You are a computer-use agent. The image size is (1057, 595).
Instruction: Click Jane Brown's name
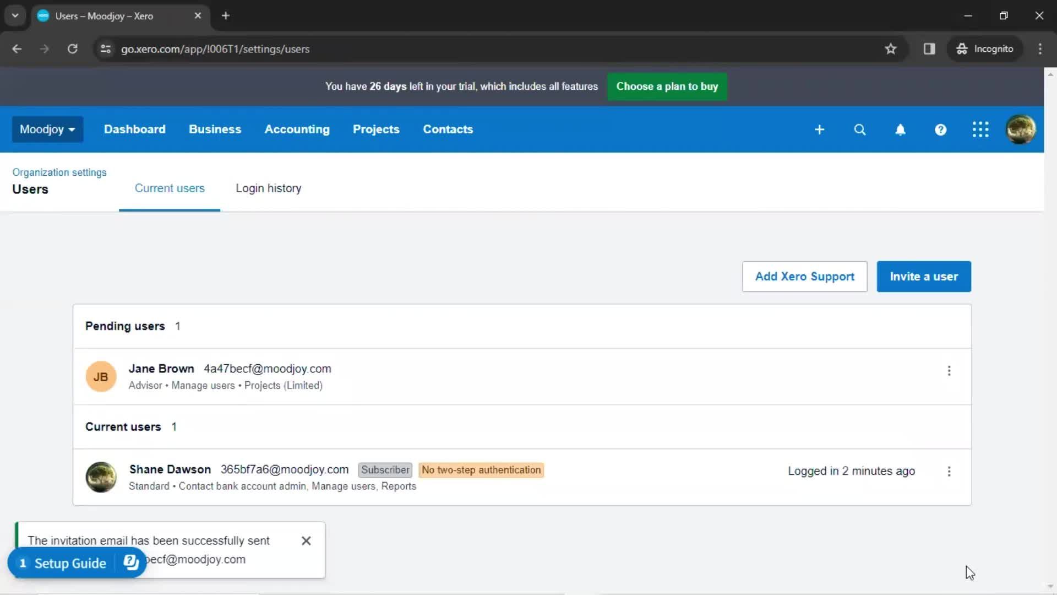click(x=161, y=369)
